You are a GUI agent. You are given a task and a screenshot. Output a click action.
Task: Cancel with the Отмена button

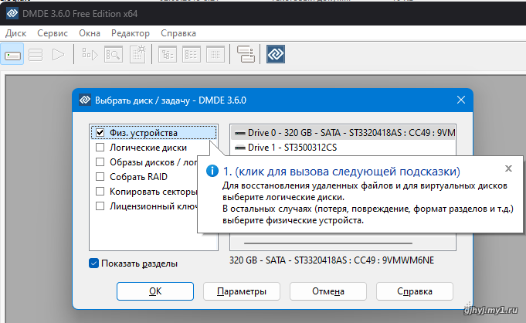coord(328,291)
